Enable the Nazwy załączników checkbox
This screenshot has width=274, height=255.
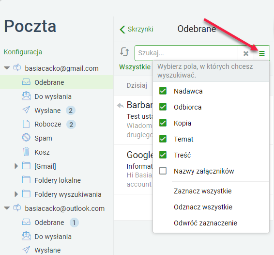click(x=163, y=171)
